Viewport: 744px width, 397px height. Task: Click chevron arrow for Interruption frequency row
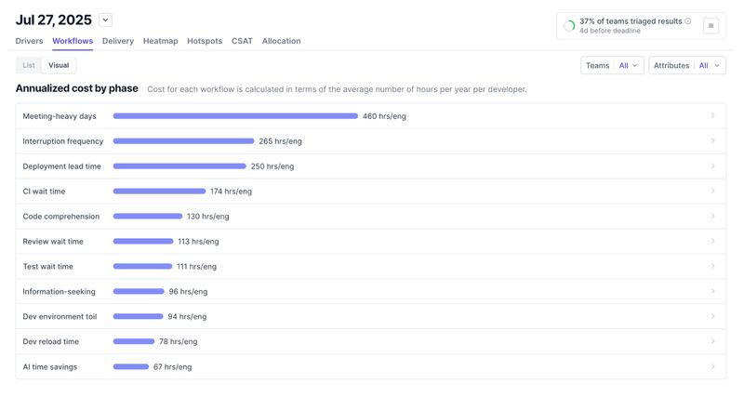712,141
